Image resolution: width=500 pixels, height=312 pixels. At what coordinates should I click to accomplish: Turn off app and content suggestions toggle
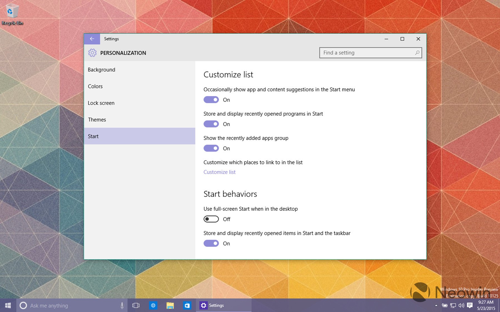211,100
